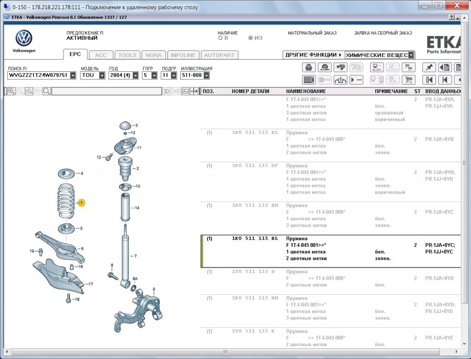Viewport: 471px width, 359px height.
Task: Select highlighted part 1K0 511 115 BL row
Action: 330,251
